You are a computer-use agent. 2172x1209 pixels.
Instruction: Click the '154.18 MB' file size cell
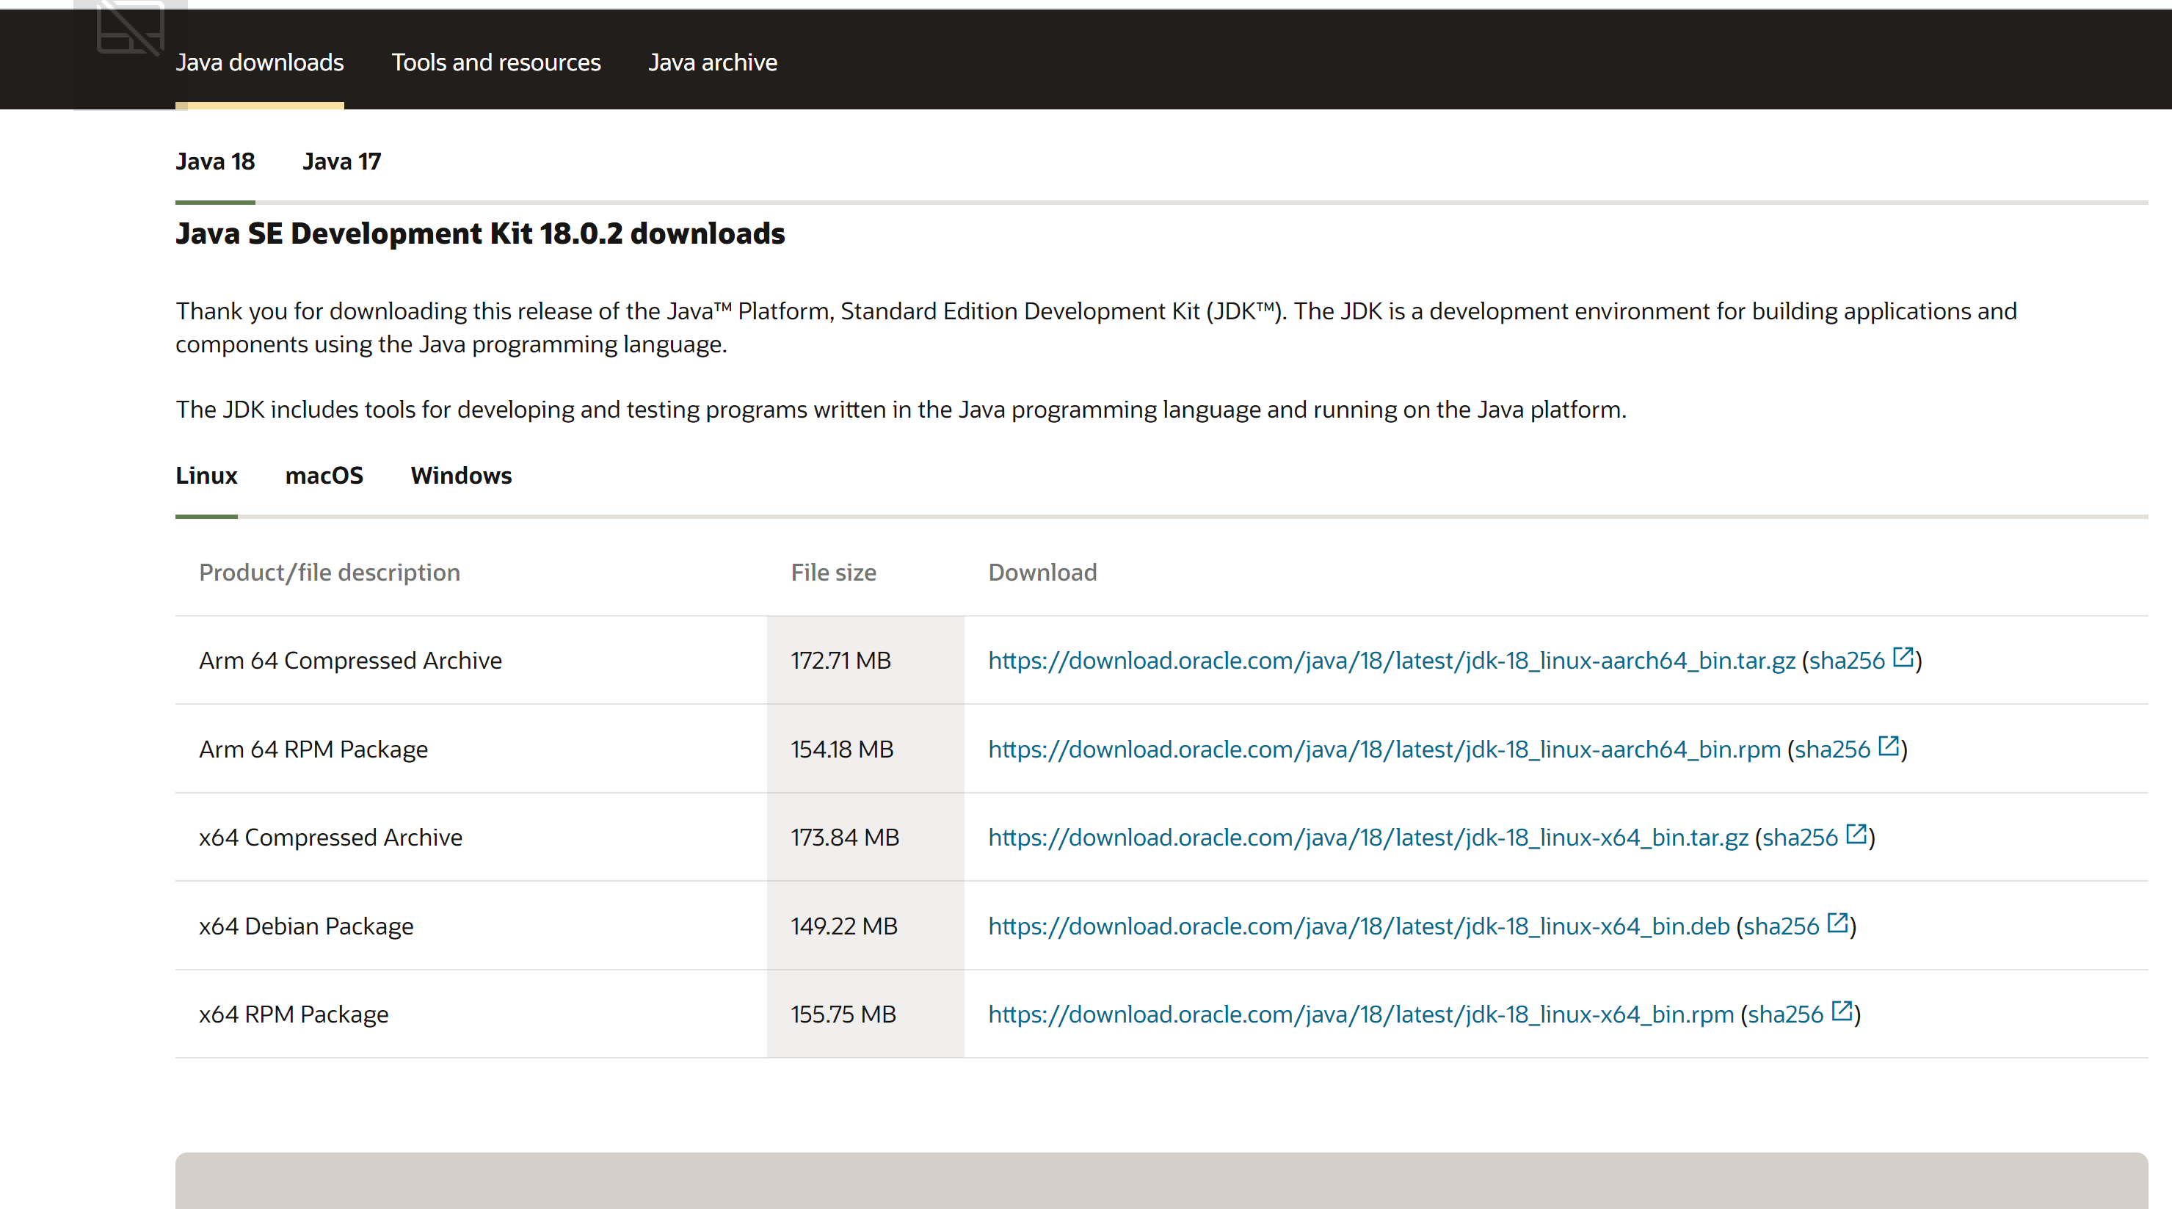pyautogui.click(x=866, y=749)
